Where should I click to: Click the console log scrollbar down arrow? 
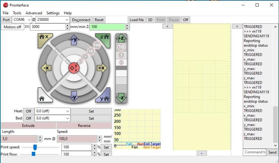[x=275, y=145]
